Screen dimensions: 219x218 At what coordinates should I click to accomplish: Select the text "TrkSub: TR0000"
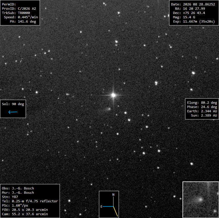point(16,13)
